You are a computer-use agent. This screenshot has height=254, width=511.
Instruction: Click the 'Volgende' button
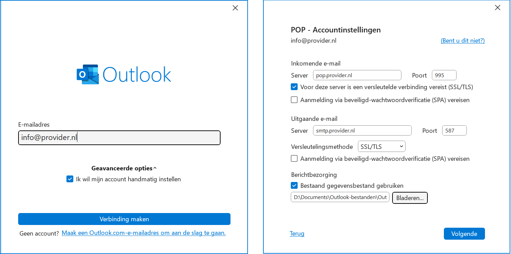[464, 234]
